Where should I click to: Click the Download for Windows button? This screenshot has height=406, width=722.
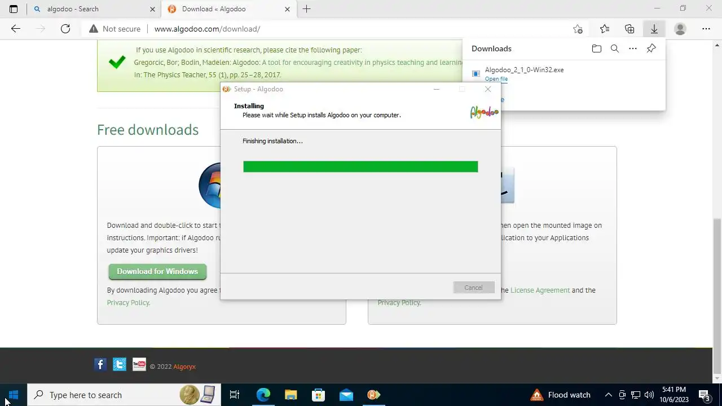pyautogui.click(x=157, y=271)
